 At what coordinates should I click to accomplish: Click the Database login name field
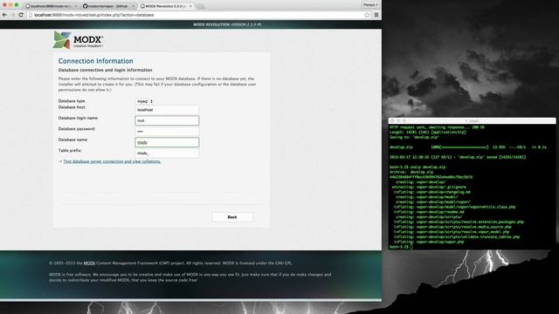[167, 120]
